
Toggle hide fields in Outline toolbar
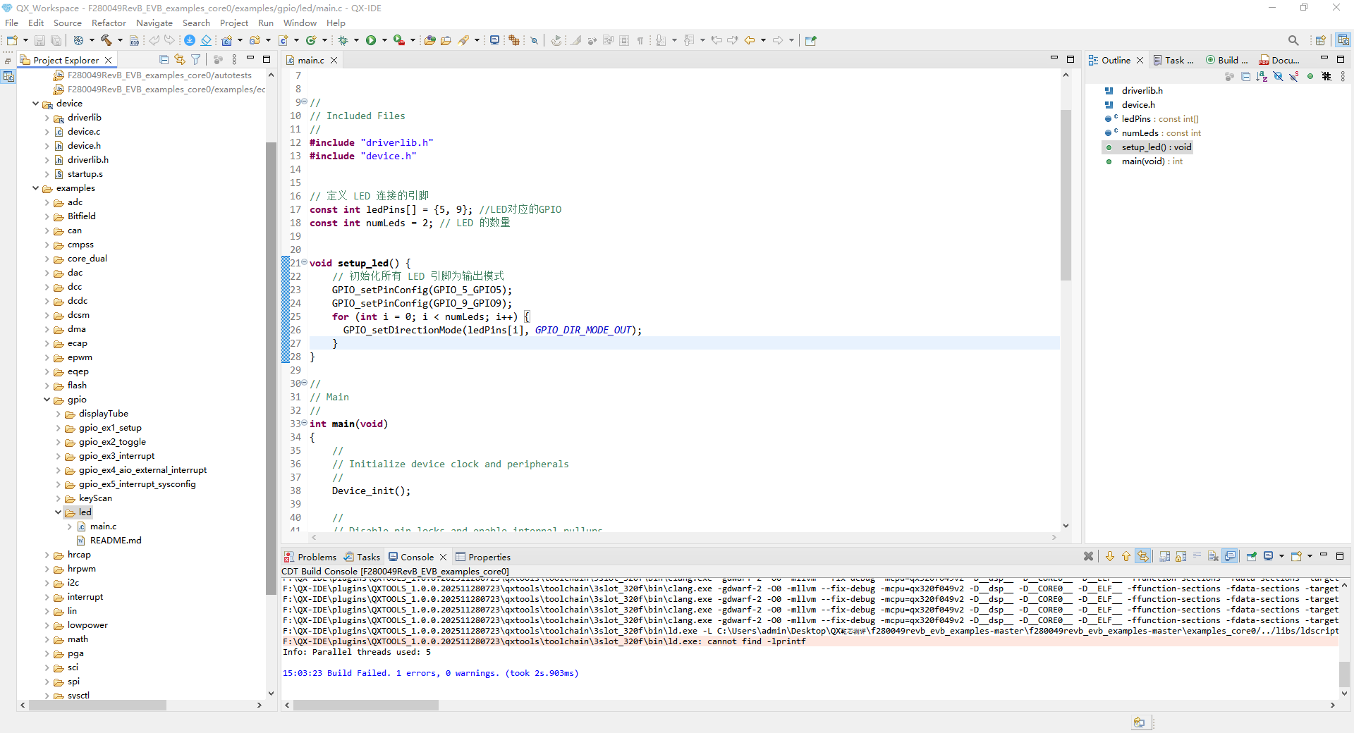click(1278, 76)
